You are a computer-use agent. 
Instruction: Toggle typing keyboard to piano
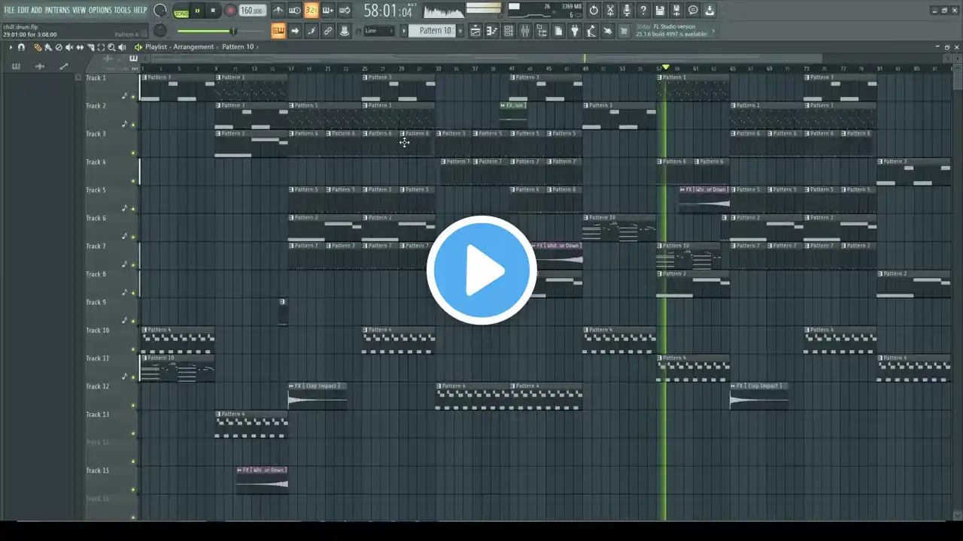[278, 31]
